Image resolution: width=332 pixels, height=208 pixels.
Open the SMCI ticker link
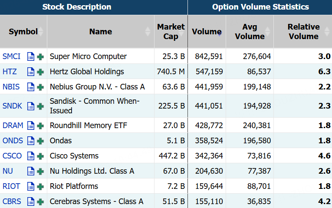[11, 56]
